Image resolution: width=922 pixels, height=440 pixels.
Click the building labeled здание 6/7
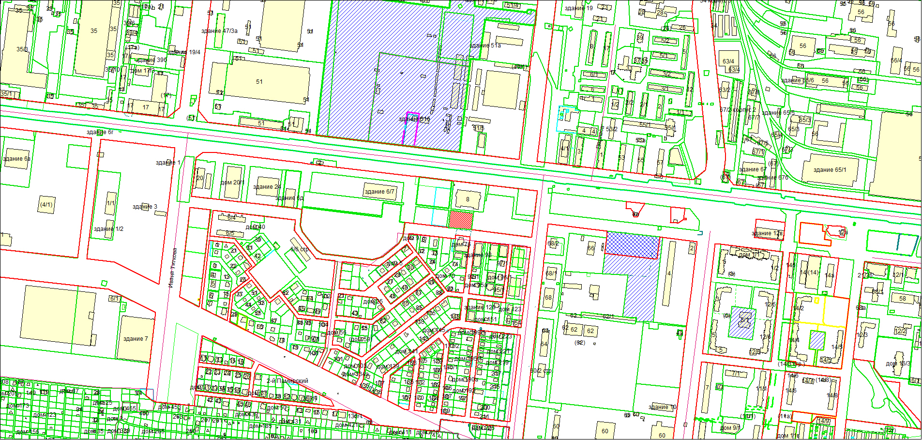379,191
